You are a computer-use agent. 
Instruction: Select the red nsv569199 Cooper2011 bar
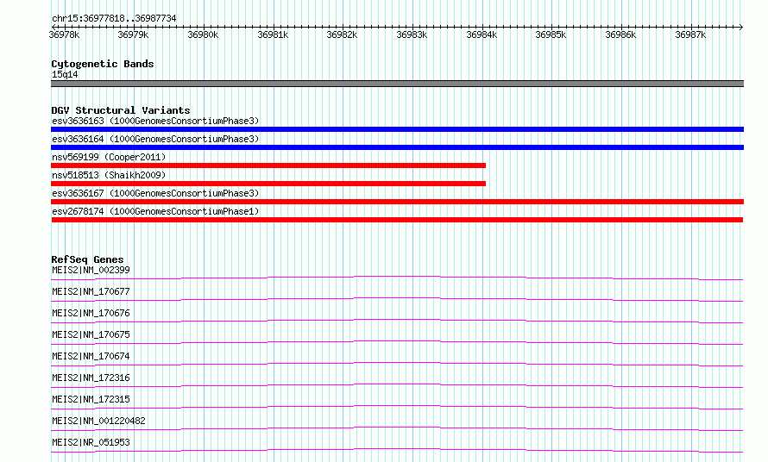coord(268,165)
